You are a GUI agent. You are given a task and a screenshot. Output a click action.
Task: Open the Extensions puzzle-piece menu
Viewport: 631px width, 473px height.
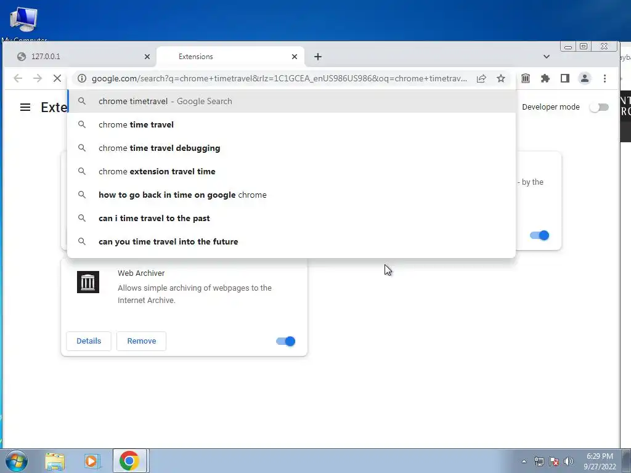click(x=545, y=78)
